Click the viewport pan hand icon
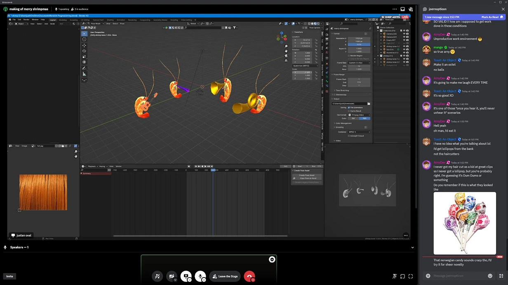This screenshot has width=508, height=285. [x=286, y=51]
